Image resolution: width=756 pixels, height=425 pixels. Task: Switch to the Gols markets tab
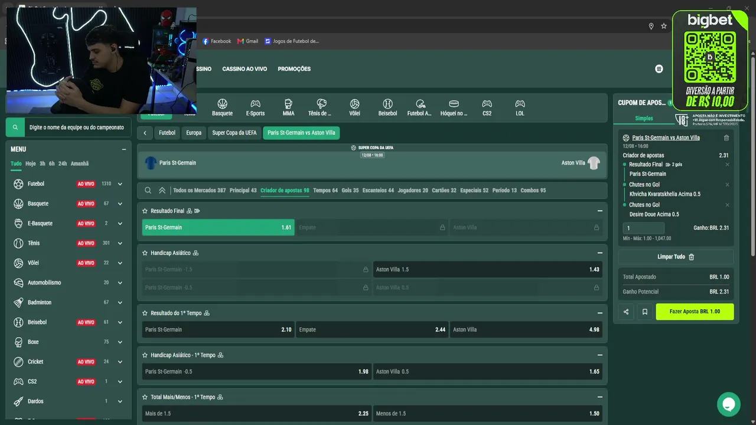[x=350, y=191]
